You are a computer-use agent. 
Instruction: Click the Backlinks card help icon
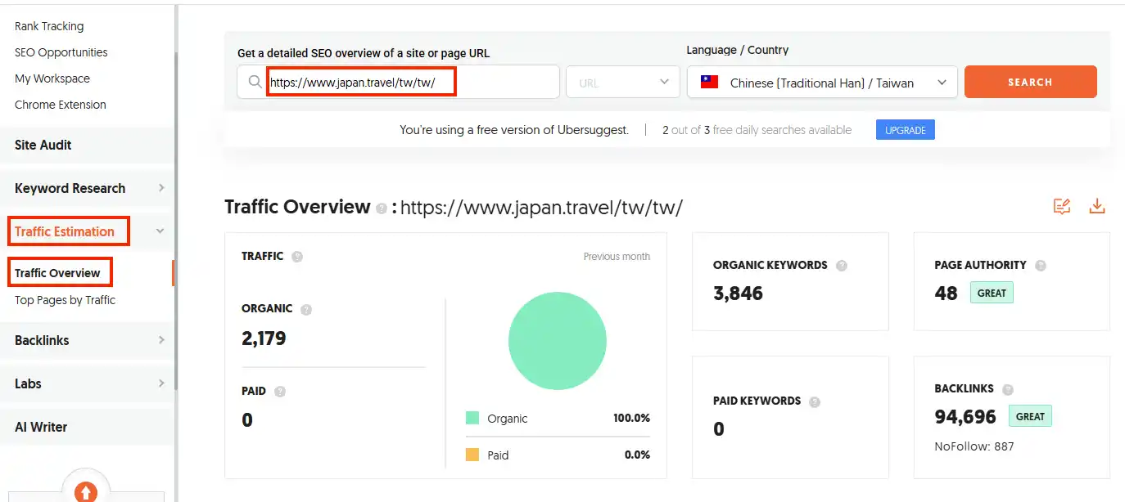(1008, 390)
